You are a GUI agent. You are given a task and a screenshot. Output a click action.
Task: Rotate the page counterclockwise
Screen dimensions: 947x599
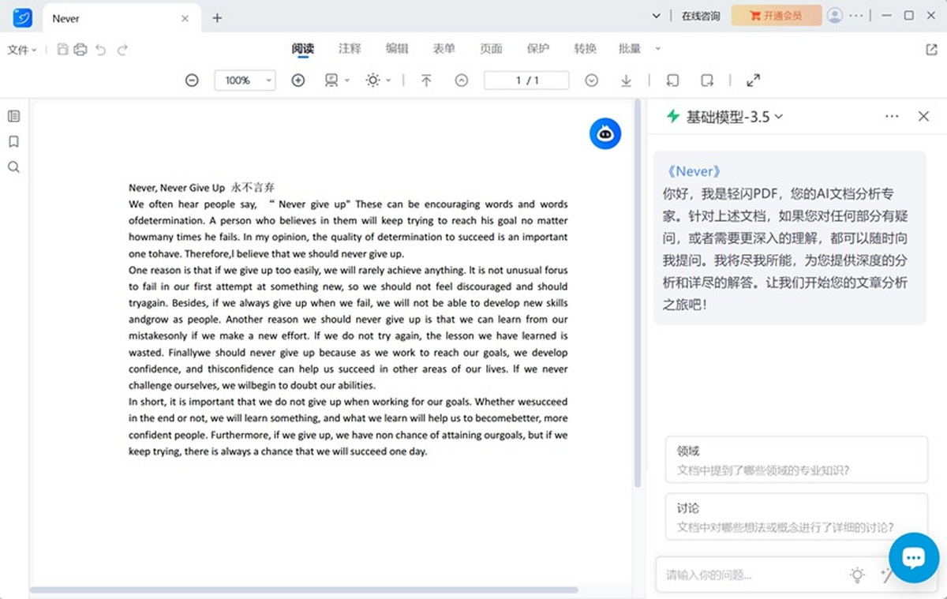tap(672, 80)
